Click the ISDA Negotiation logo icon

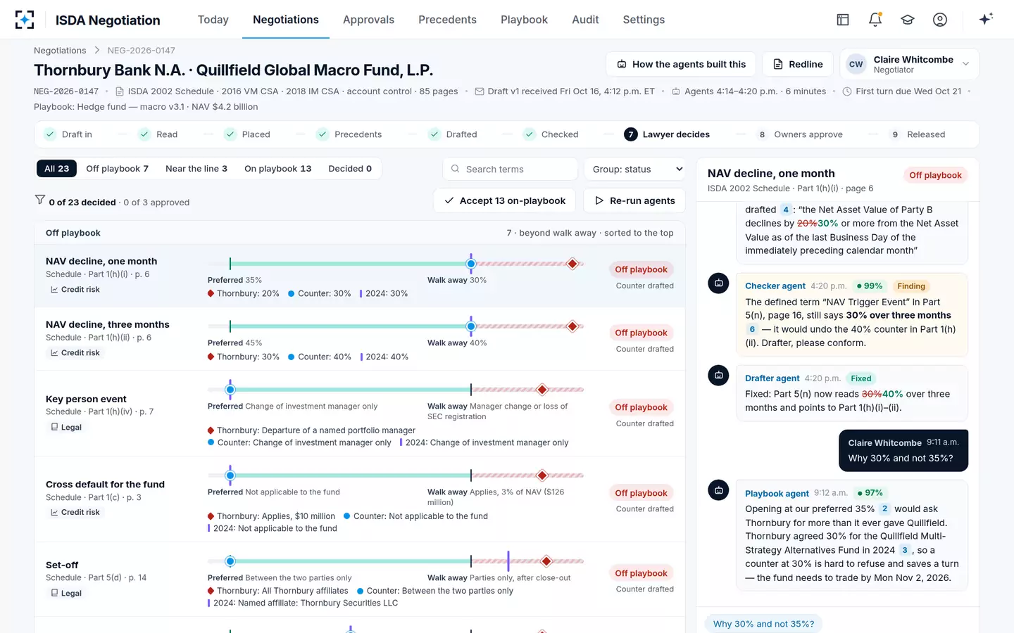point(25,20)
